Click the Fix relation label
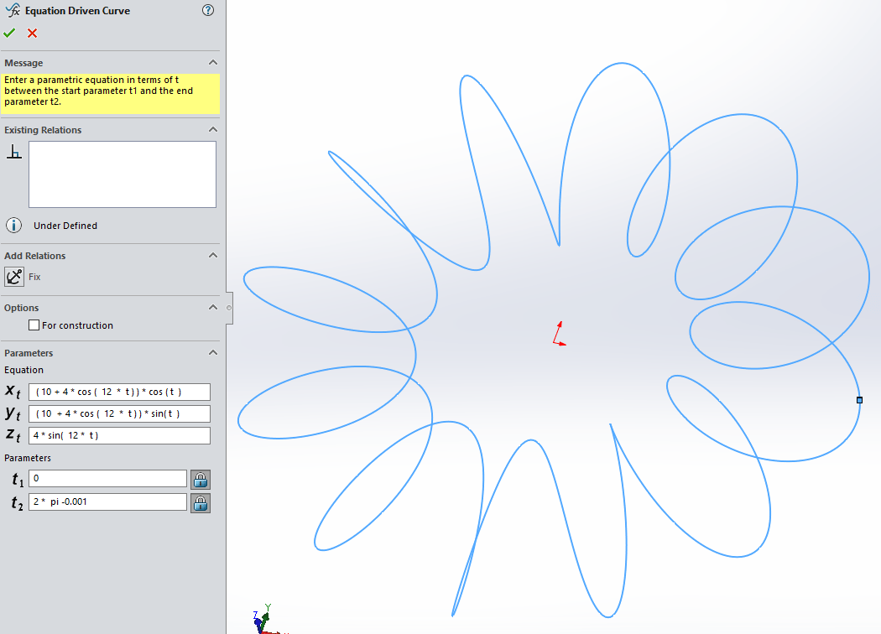 tap(35, 277)
